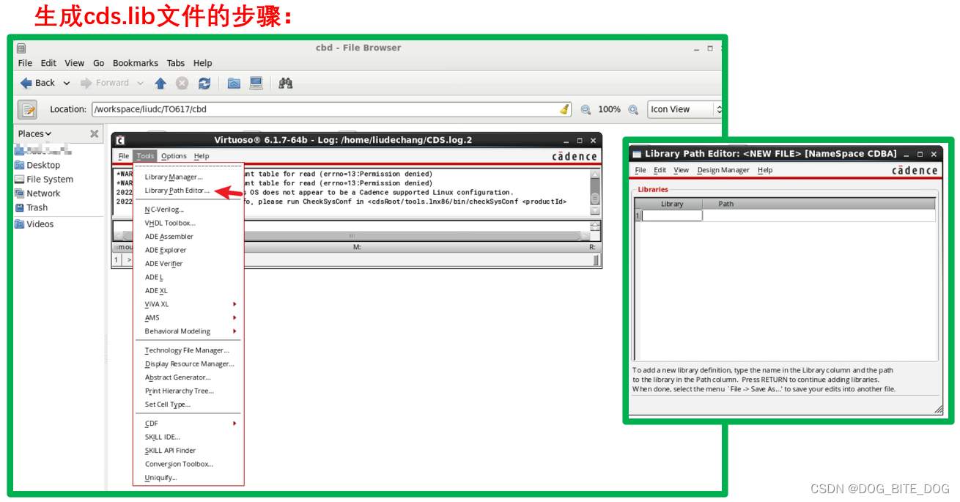The width and height of the screenshot is (960, 502).
Task: Select Library Manager... from Tools menu
Action: [174, 177]
